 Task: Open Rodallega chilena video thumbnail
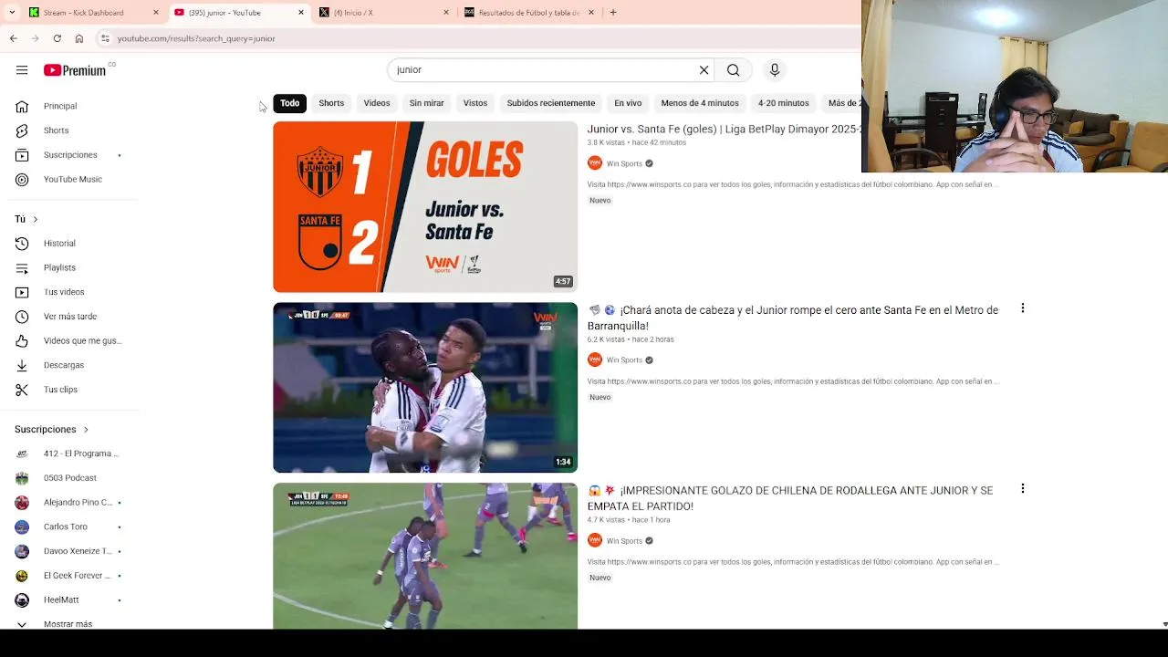click(425, 556)
